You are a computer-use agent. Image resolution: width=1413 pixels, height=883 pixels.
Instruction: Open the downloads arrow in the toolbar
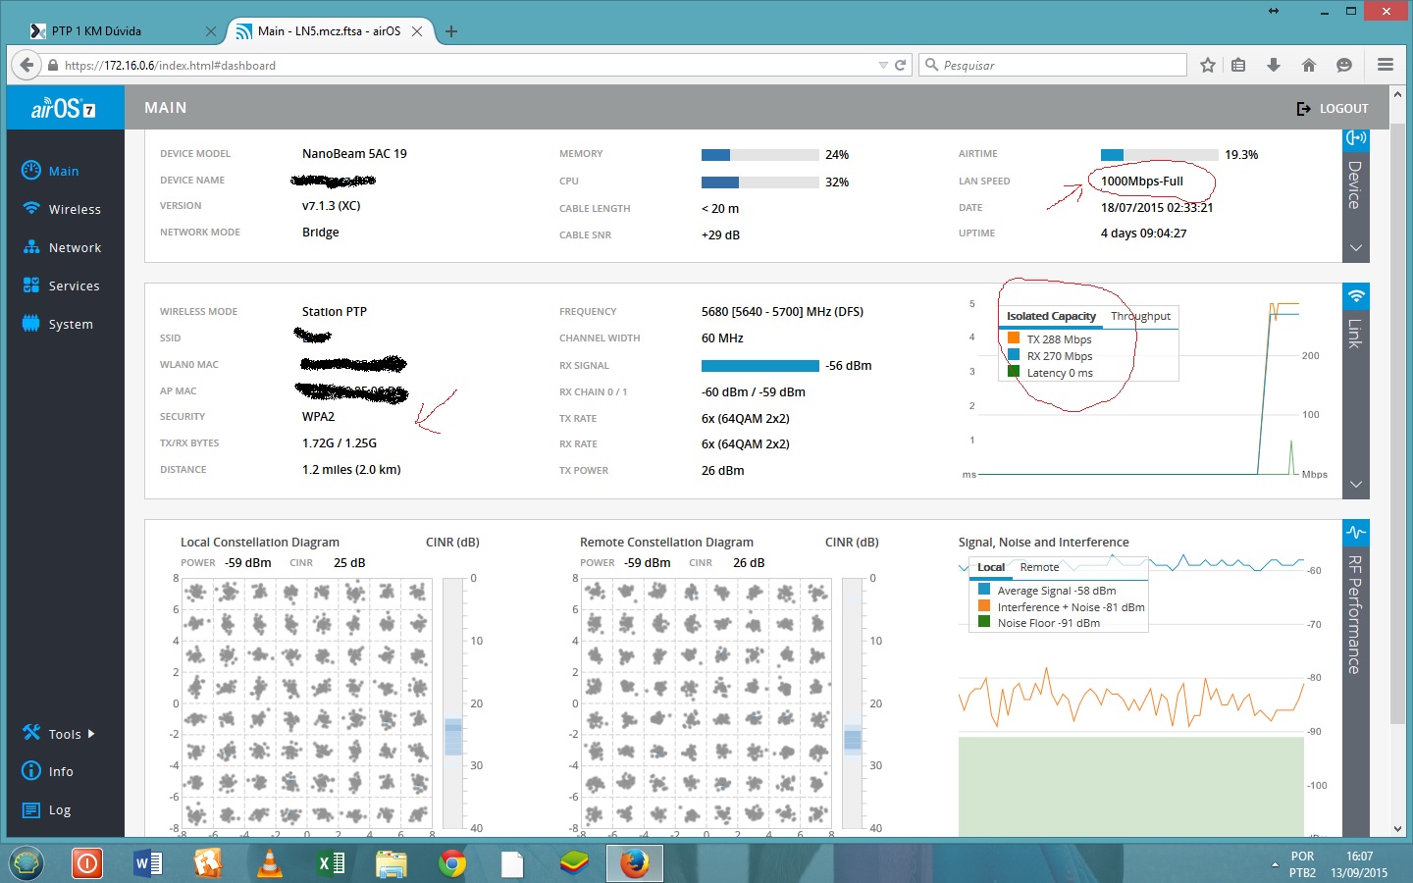(x=1274, y=65)
